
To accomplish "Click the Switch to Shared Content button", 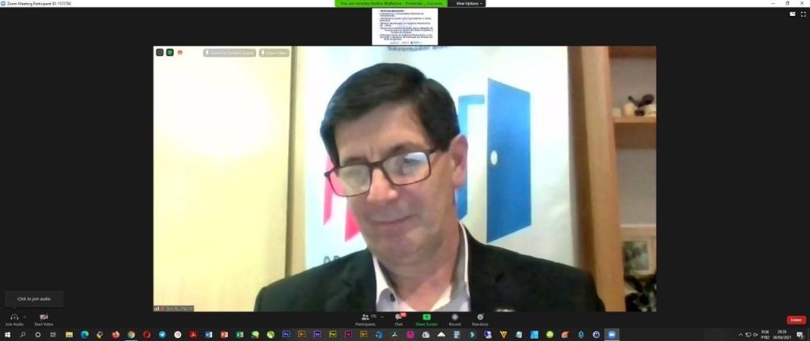I will pos(229,53).
